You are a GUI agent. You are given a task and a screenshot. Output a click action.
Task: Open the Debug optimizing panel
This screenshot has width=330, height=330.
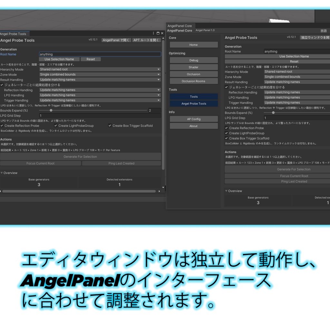click(193, 60)
